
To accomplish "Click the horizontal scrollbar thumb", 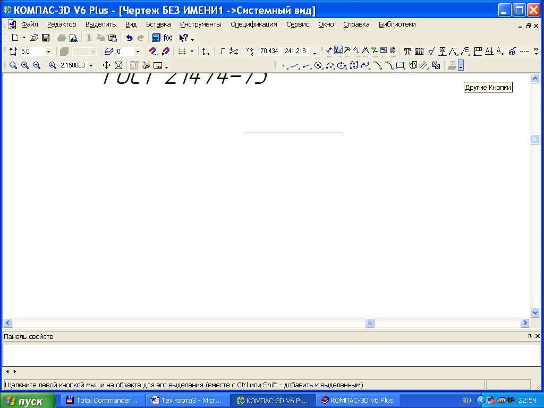I will click(370, 322).
